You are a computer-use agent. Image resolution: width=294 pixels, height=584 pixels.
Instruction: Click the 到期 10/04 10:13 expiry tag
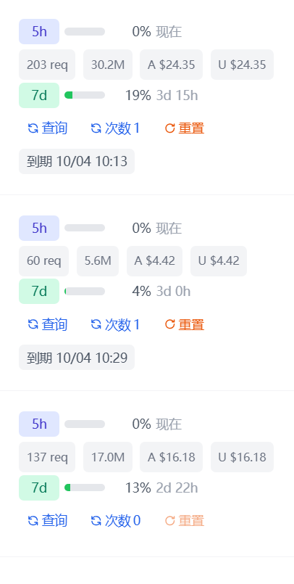(77, 161)
